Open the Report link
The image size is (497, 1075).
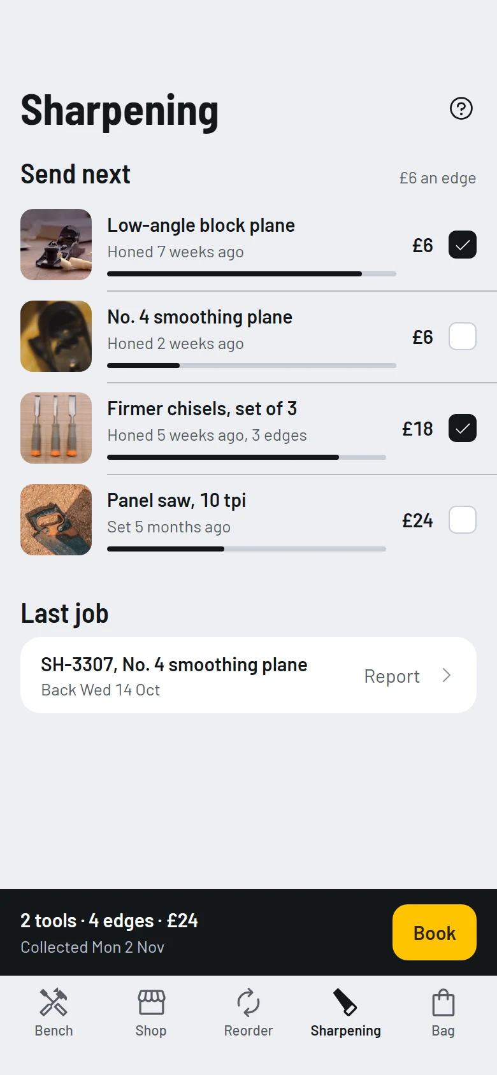392,676
